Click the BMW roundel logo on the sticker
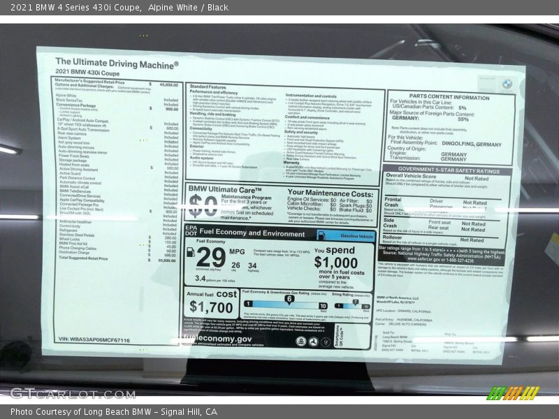The width and height of the screenshot is (559, 419). click(507, 83)
